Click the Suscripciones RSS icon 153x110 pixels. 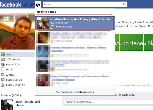[x=3, y=80]
